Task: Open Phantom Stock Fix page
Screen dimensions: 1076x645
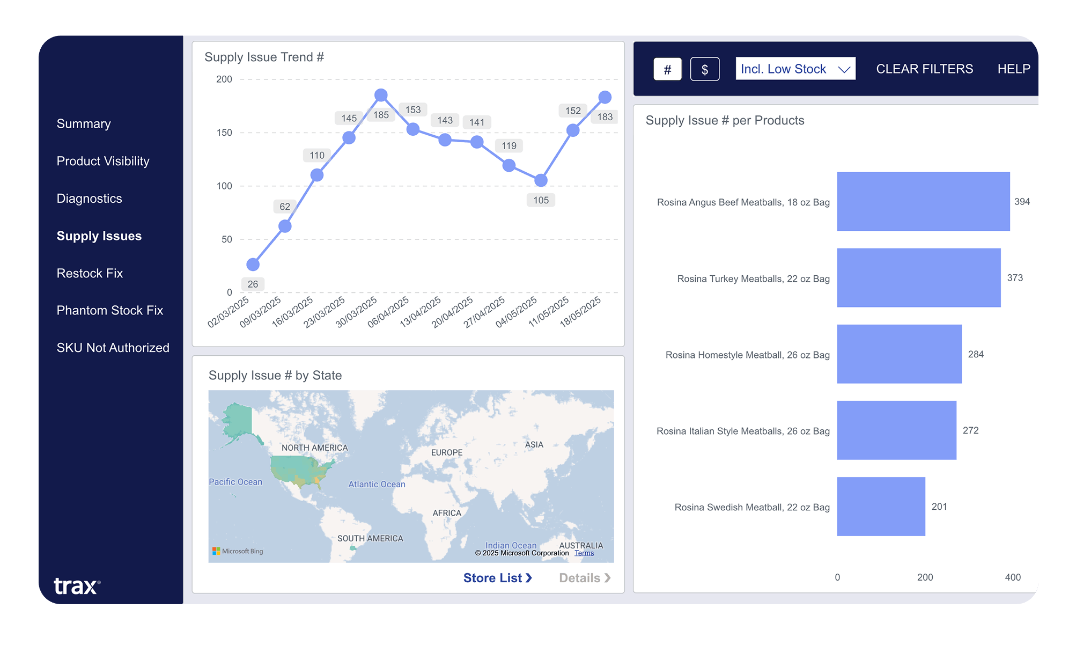Action: click(x=110, y=310)
